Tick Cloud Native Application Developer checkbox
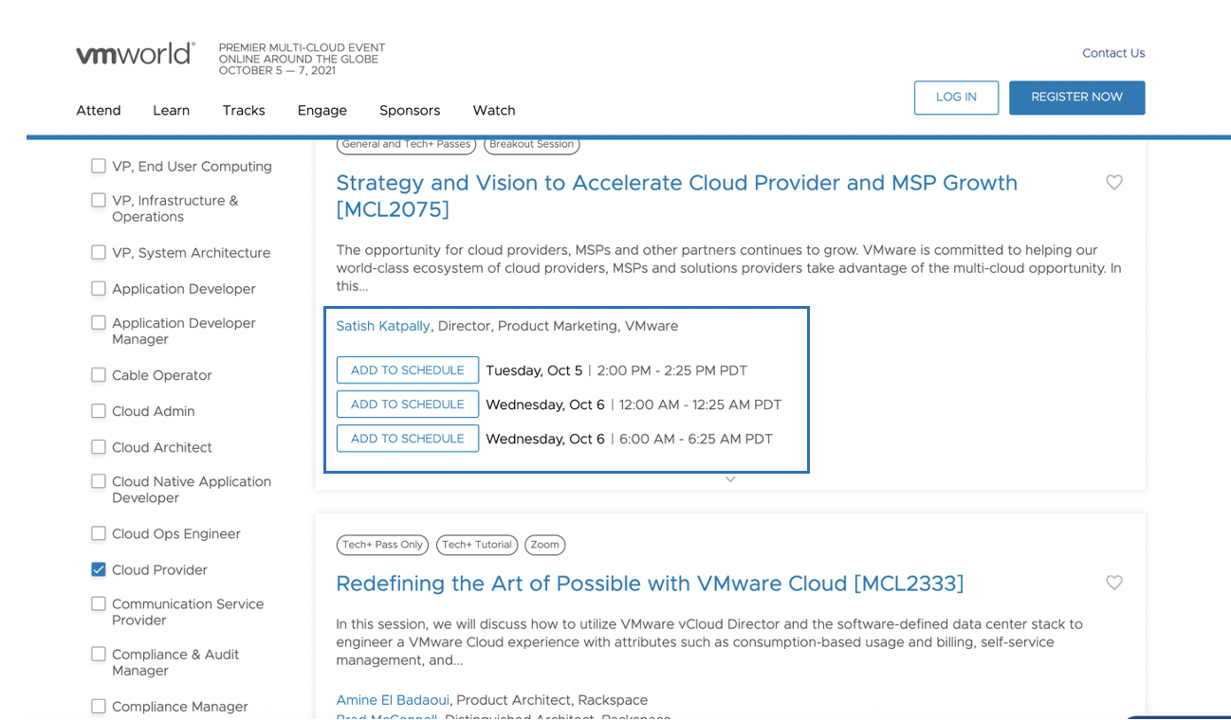 pyautogui.click(x=99, y=480)
